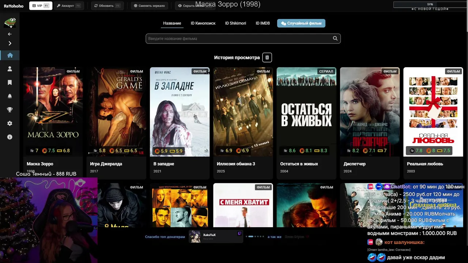This screenshot has width=468, height=263.
Task: Click the СЕРИАЛ badge on Остаться в живых
Action: point(326,71)
